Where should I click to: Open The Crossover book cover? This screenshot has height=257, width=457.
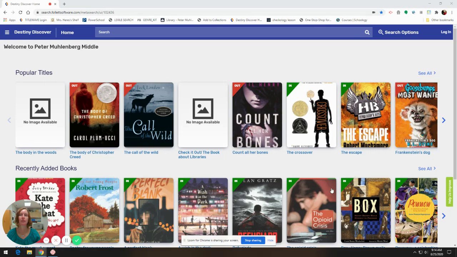311,115
